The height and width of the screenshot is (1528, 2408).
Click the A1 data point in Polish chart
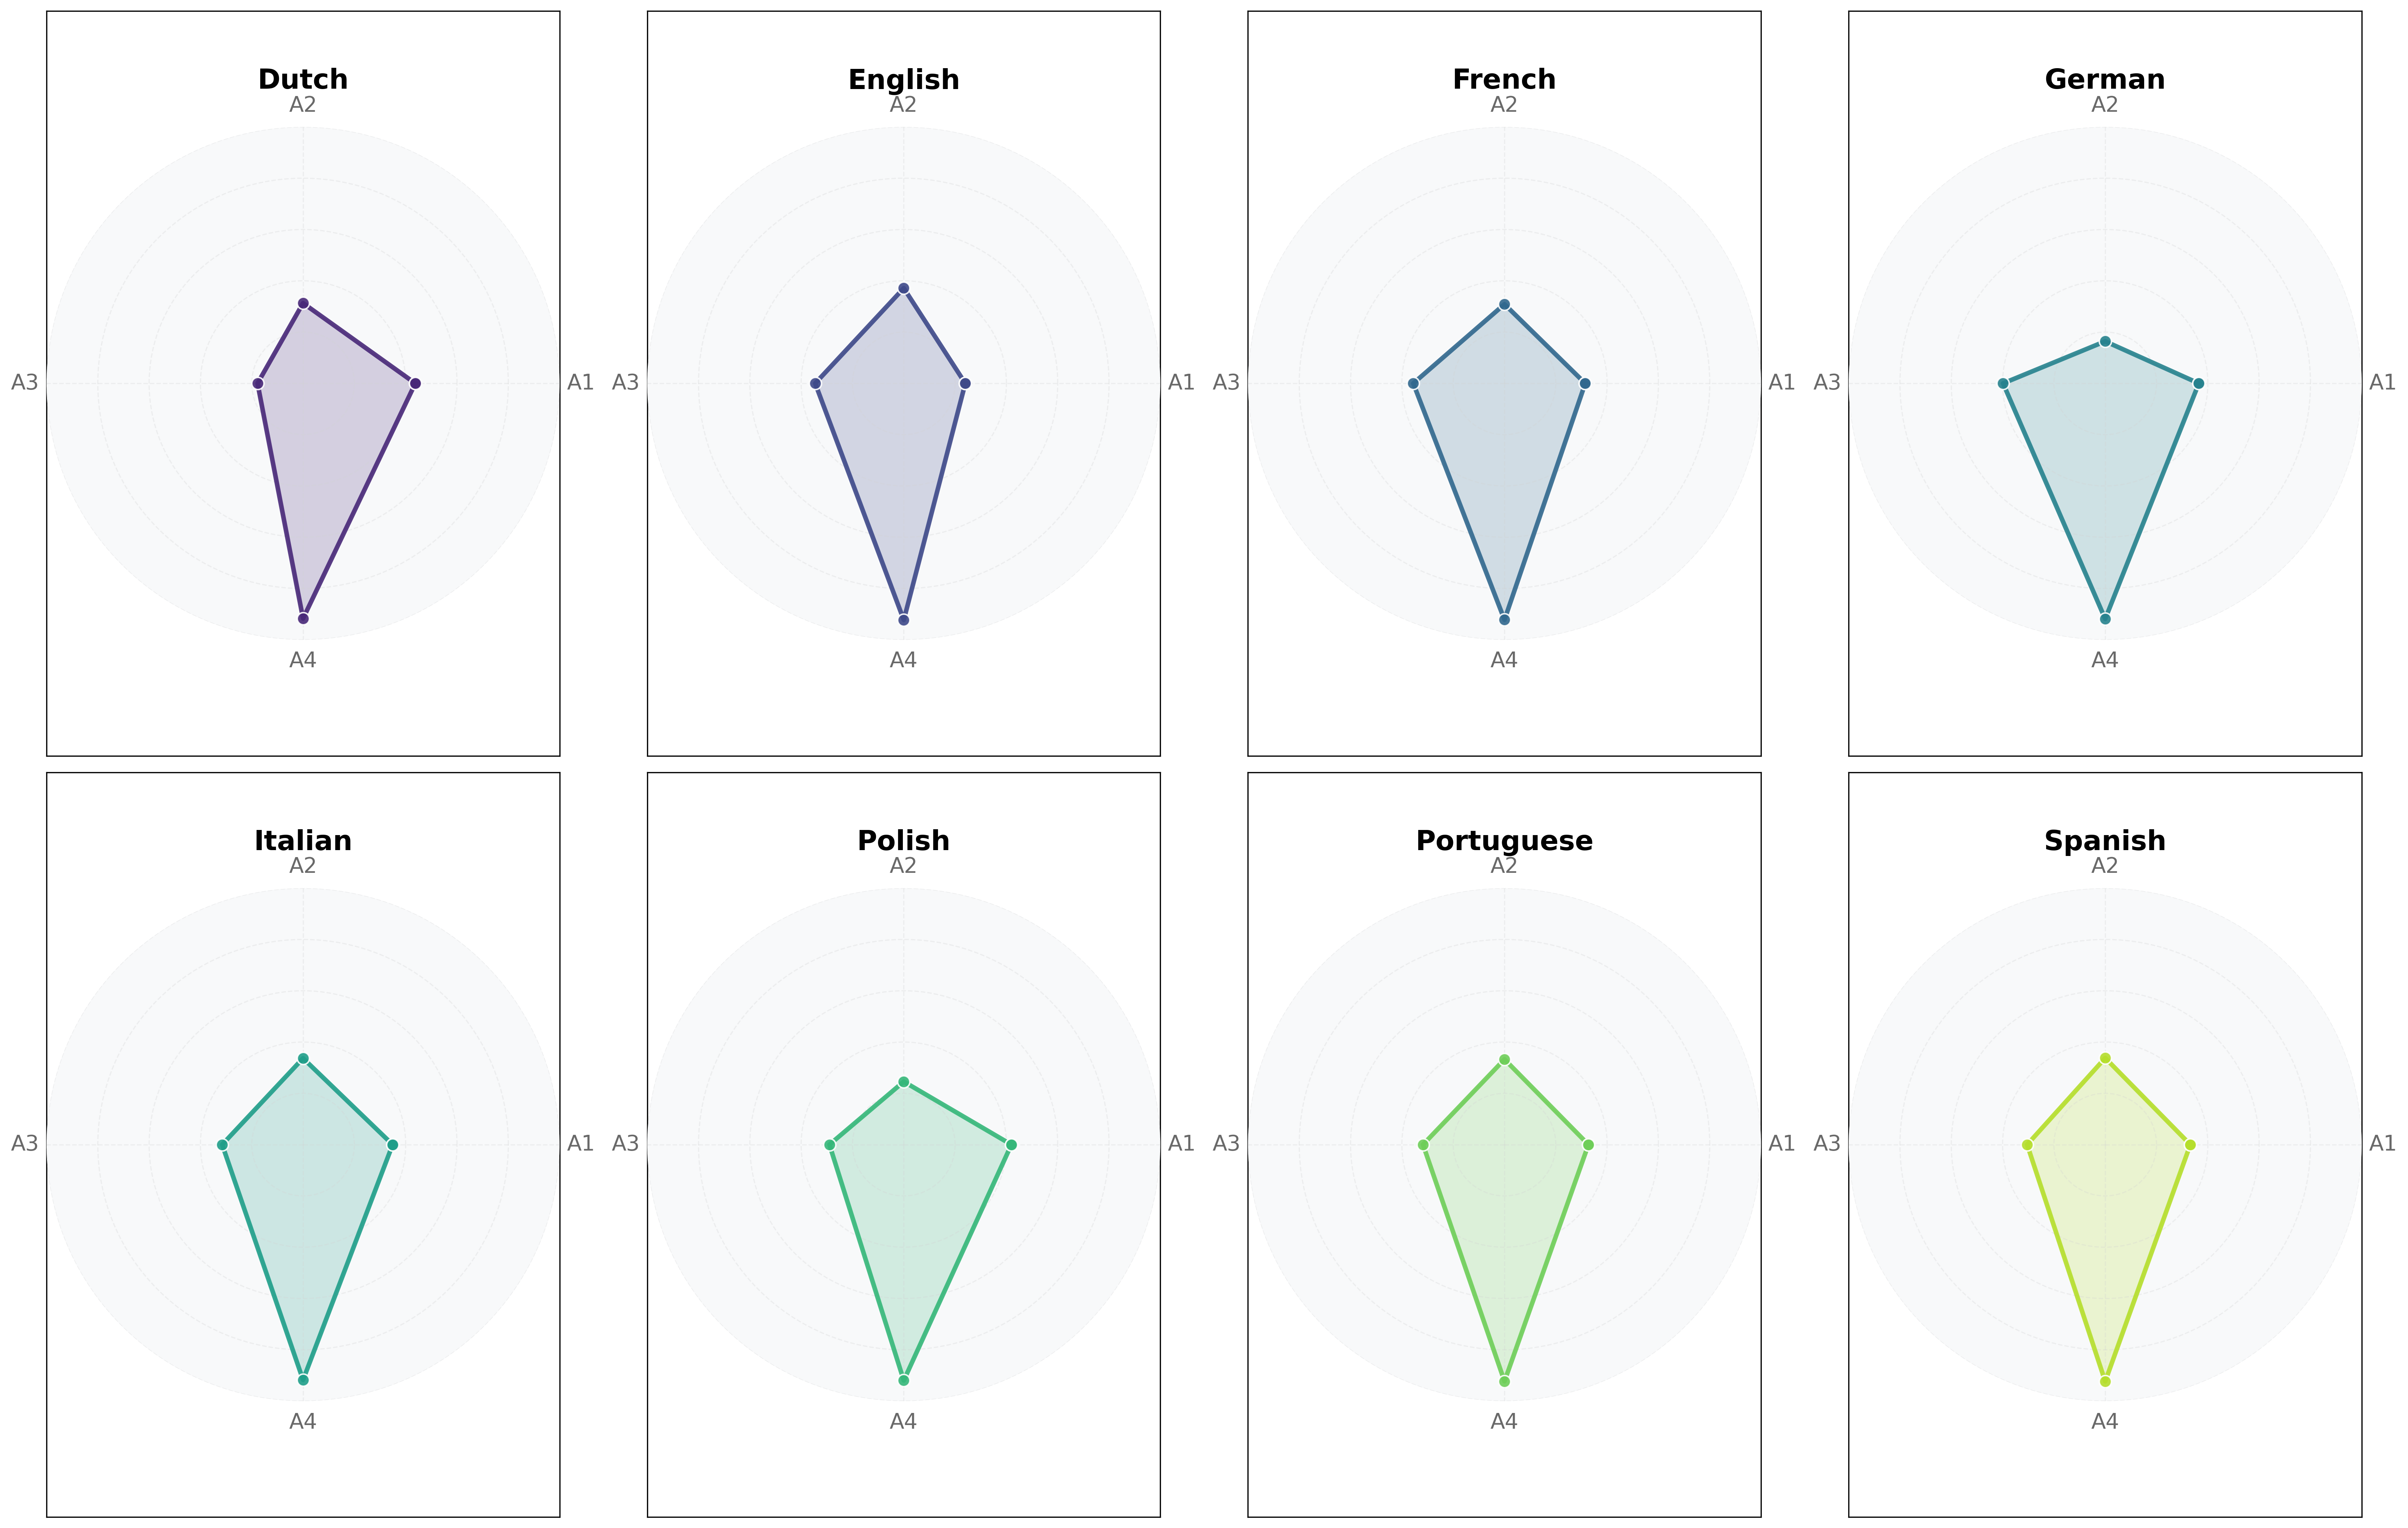[x=1011, y=1144]
